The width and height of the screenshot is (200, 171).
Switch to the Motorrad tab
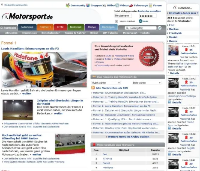[x=76, y=27]
